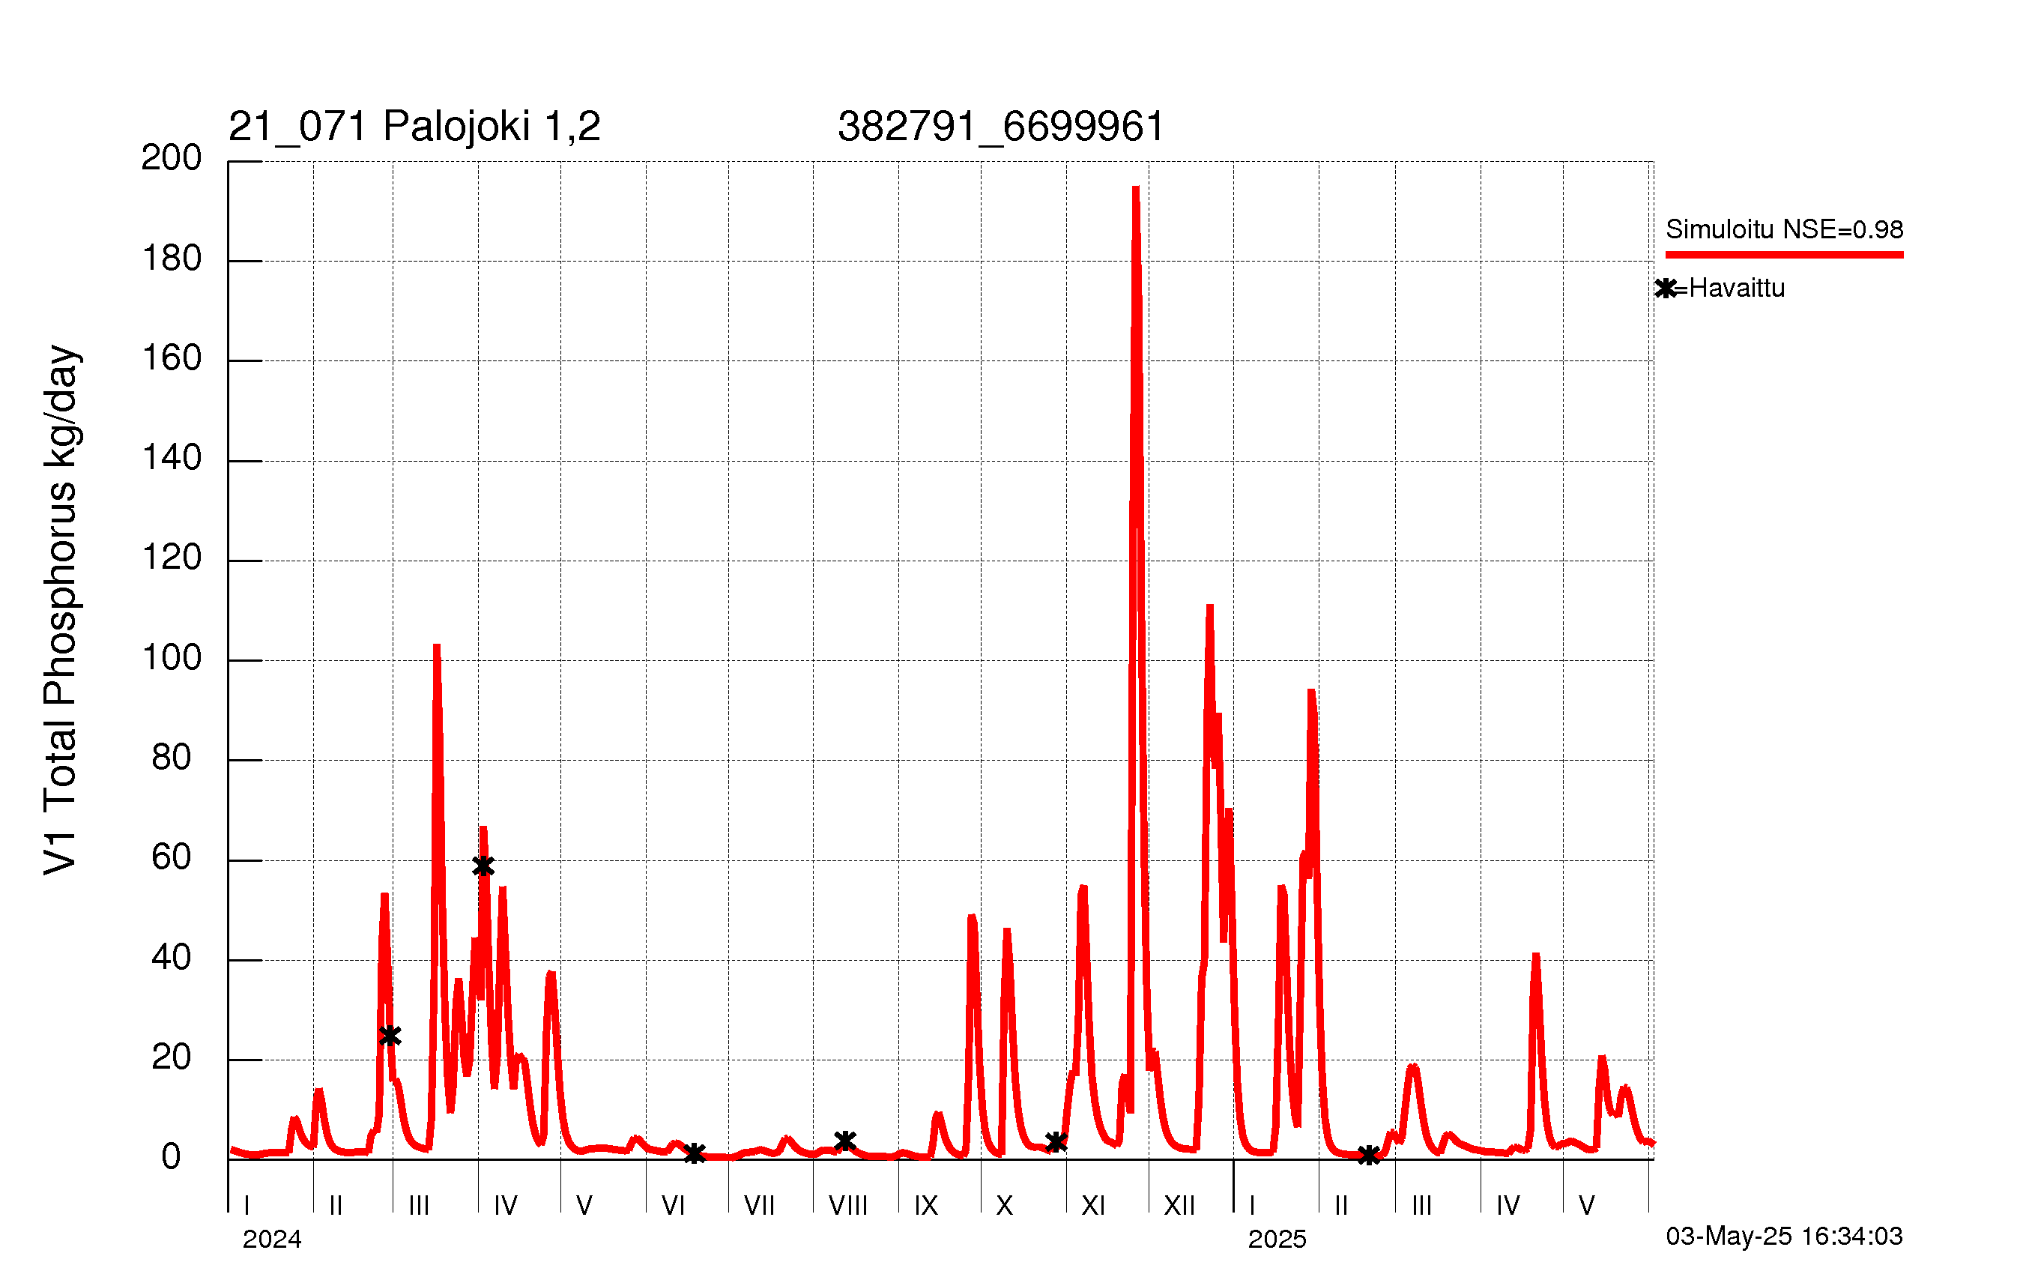Viewport: 2023px width, 1274px height.
Task: Click the y-axis label 'V1 Total Phosphorus kg/day'
Action: pos(61,610)
